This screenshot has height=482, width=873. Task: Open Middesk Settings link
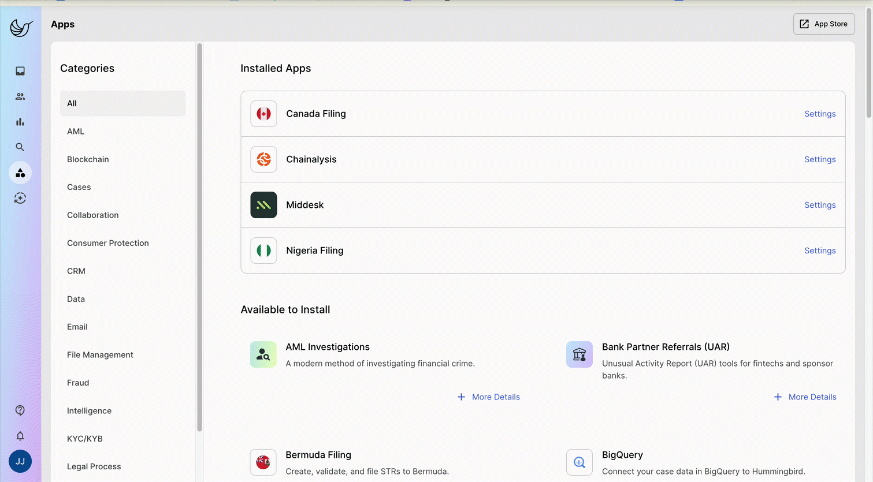[x=820, y=205]
